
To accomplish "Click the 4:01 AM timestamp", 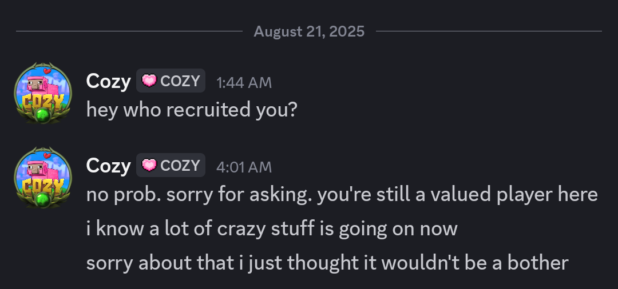I will coord(244,167).
